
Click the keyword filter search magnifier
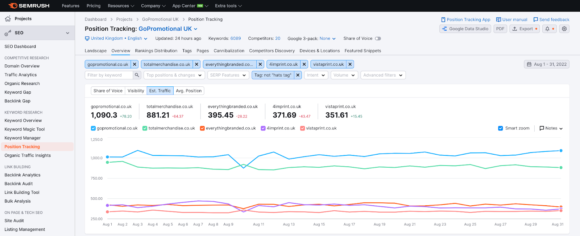[137, 75]
